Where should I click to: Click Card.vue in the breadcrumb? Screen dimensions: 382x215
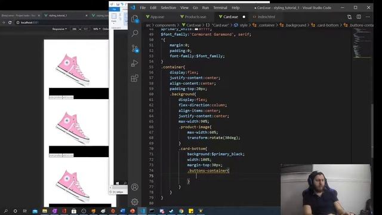(x=193, y=25)
